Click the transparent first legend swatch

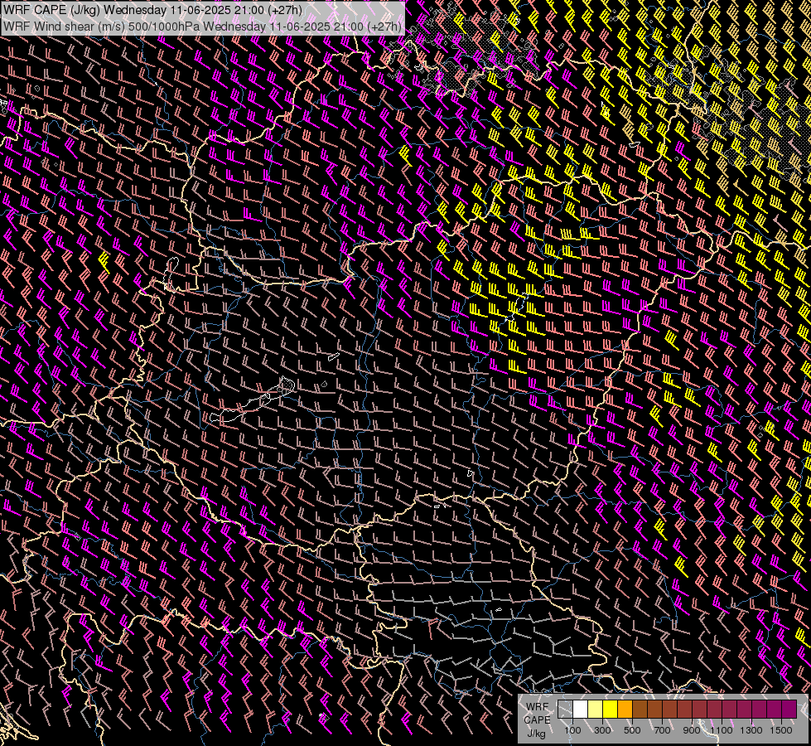pyautogui.click(x=565, y=710)
